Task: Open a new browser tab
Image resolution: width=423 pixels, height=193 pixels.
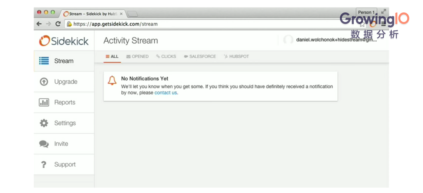Action: 132,14
